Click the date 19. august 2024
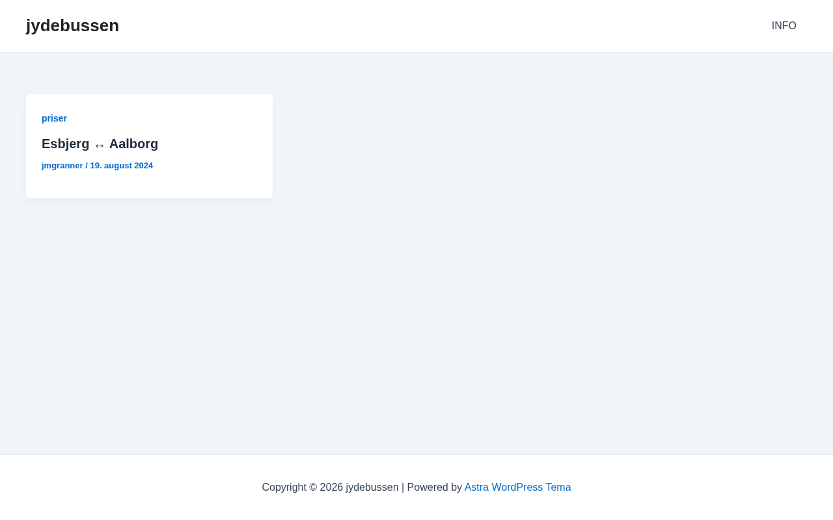Screen dimensions: 833x520 (122, 166)
